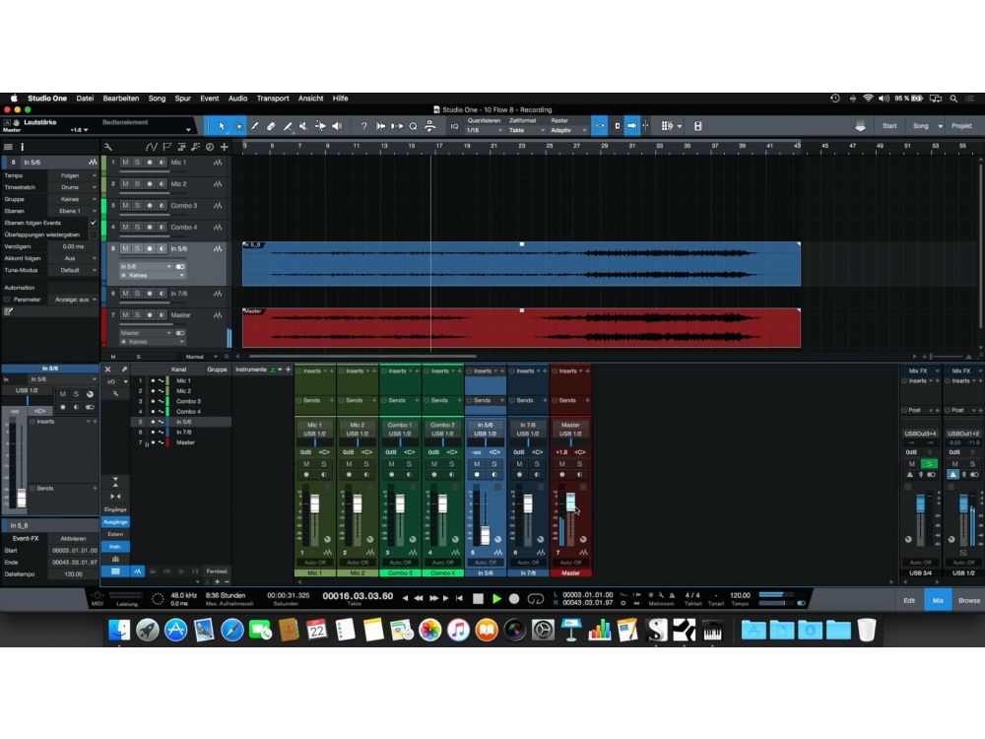Viewport: 985px width, 739px height.
Task: Open the Transport menu
Action: coord(273,99)
